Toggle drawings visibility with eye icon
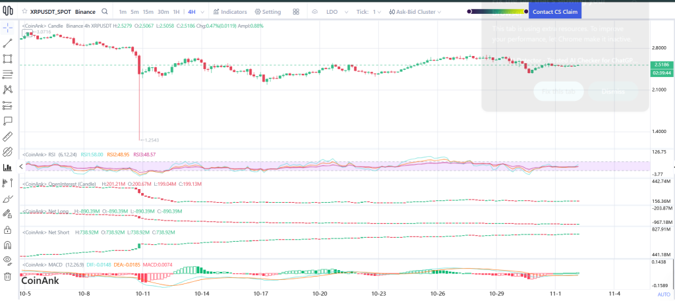The image size is (675, 301). point(8,260)
